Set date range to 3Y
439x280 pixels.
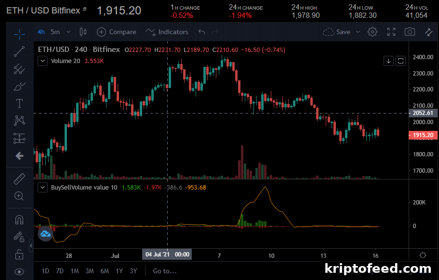(133, 271)
